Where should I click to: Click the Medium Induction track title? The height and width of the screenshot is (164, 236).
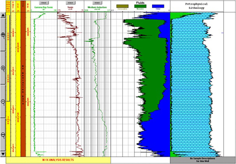97,7
